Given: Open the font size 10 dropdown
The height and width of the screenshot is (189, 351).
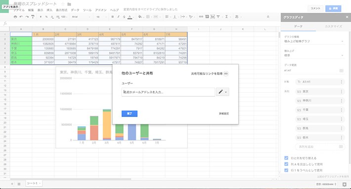Looking at the screenshot, I should [x=101, y=17].
